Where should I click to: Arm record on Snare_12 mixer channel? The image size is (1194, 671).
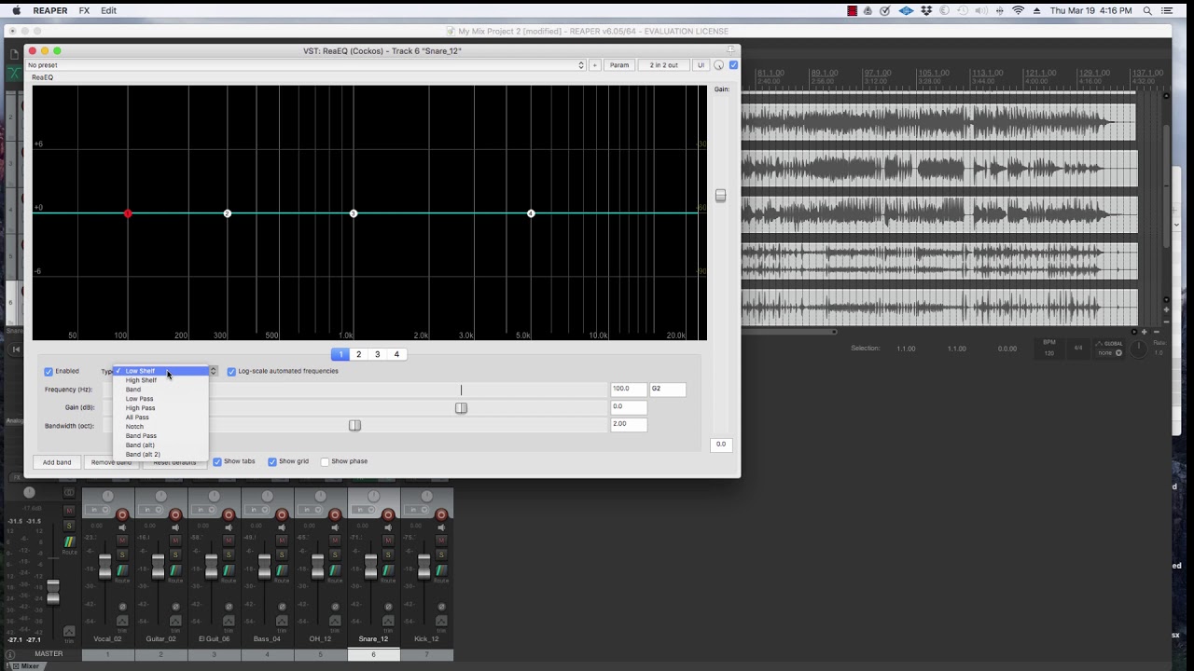click(x=388, y=514)
